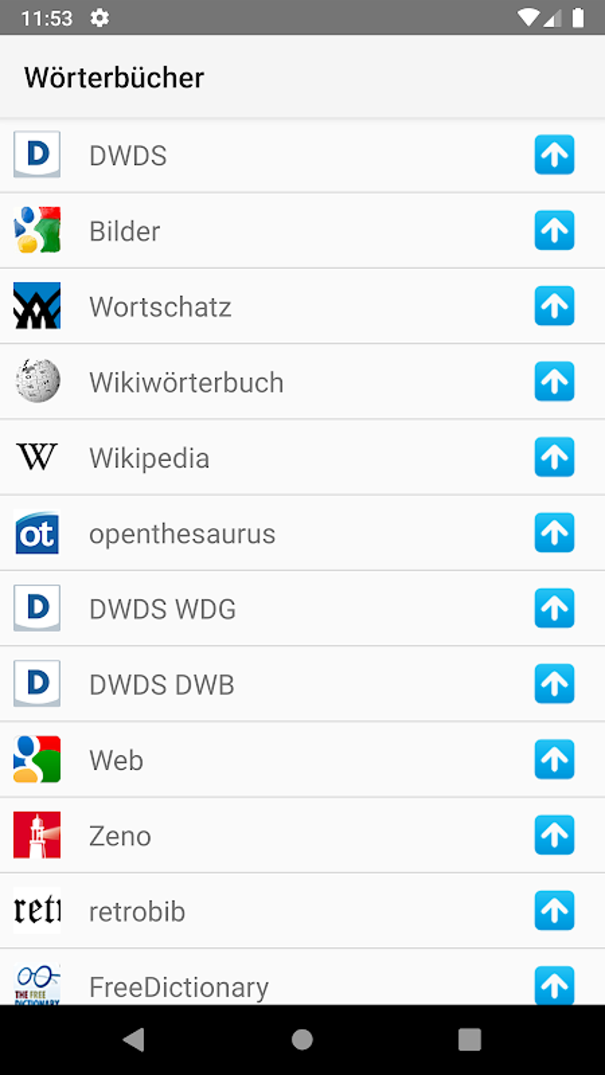Tap the FreeDictionary glasses icon
605x1075 pixels.
pos(37,984)
